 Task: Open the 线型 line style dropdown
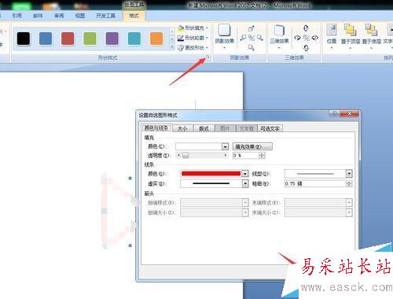click(x=349, y=173)
